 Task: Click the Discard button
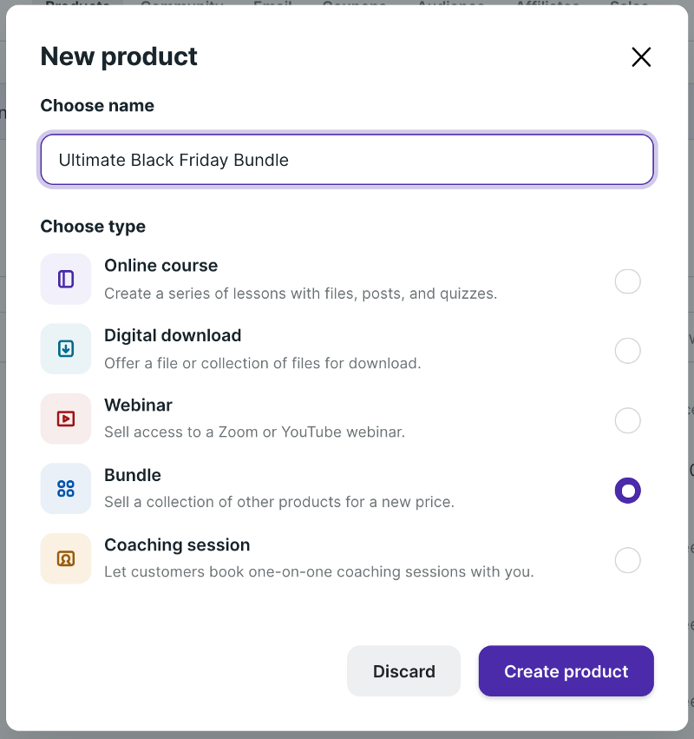point(403,671)
